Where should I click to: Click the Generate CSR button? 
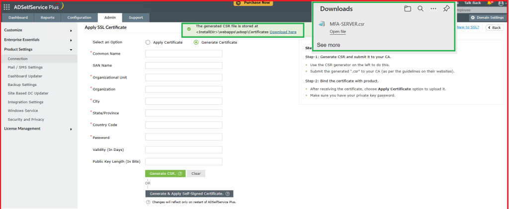point(166,174)
